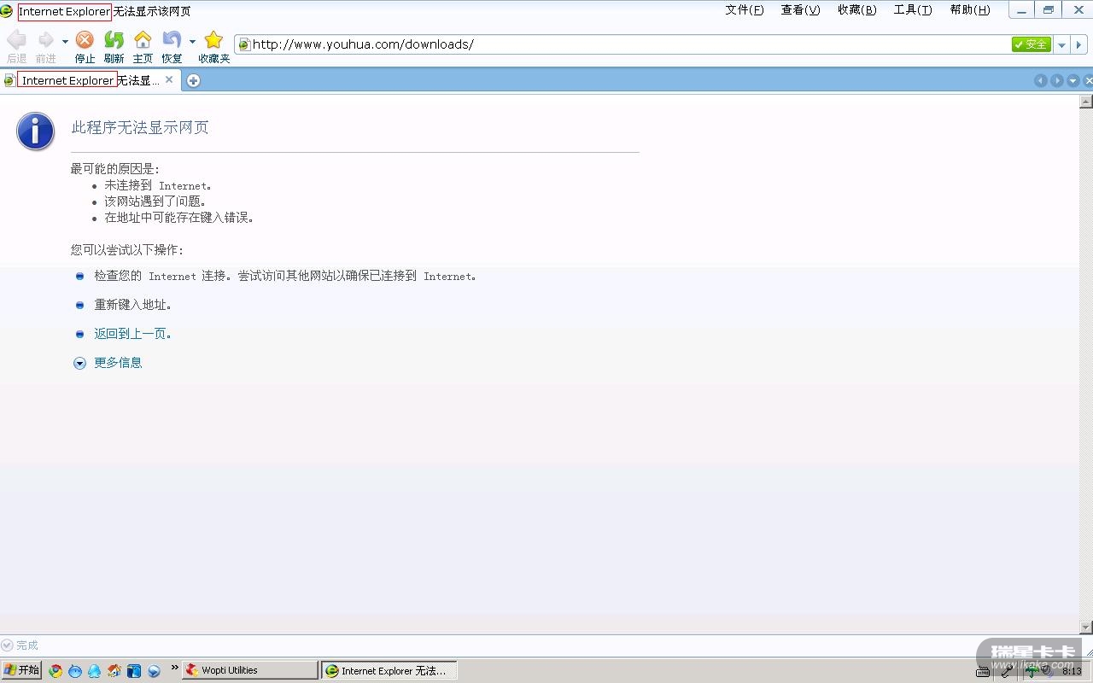Expand quick launch overflow chevron

pyautogui.click(x=175, y=668)
